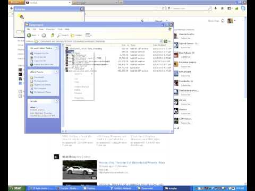Toggle the Folders pane in Explorer
Image resolution: width=255 pixels, height=191 pixels.
76,36
